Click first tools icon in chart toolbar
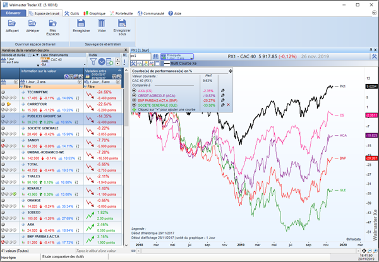 (x=133, y=64)
